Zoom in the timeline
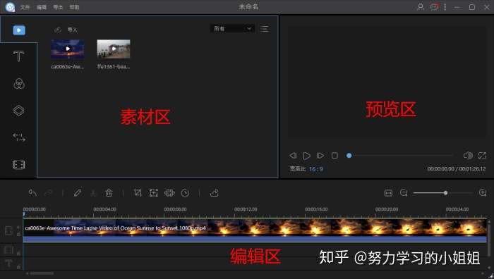Screen dimensions: 494x279 click(x=483, y=193)
